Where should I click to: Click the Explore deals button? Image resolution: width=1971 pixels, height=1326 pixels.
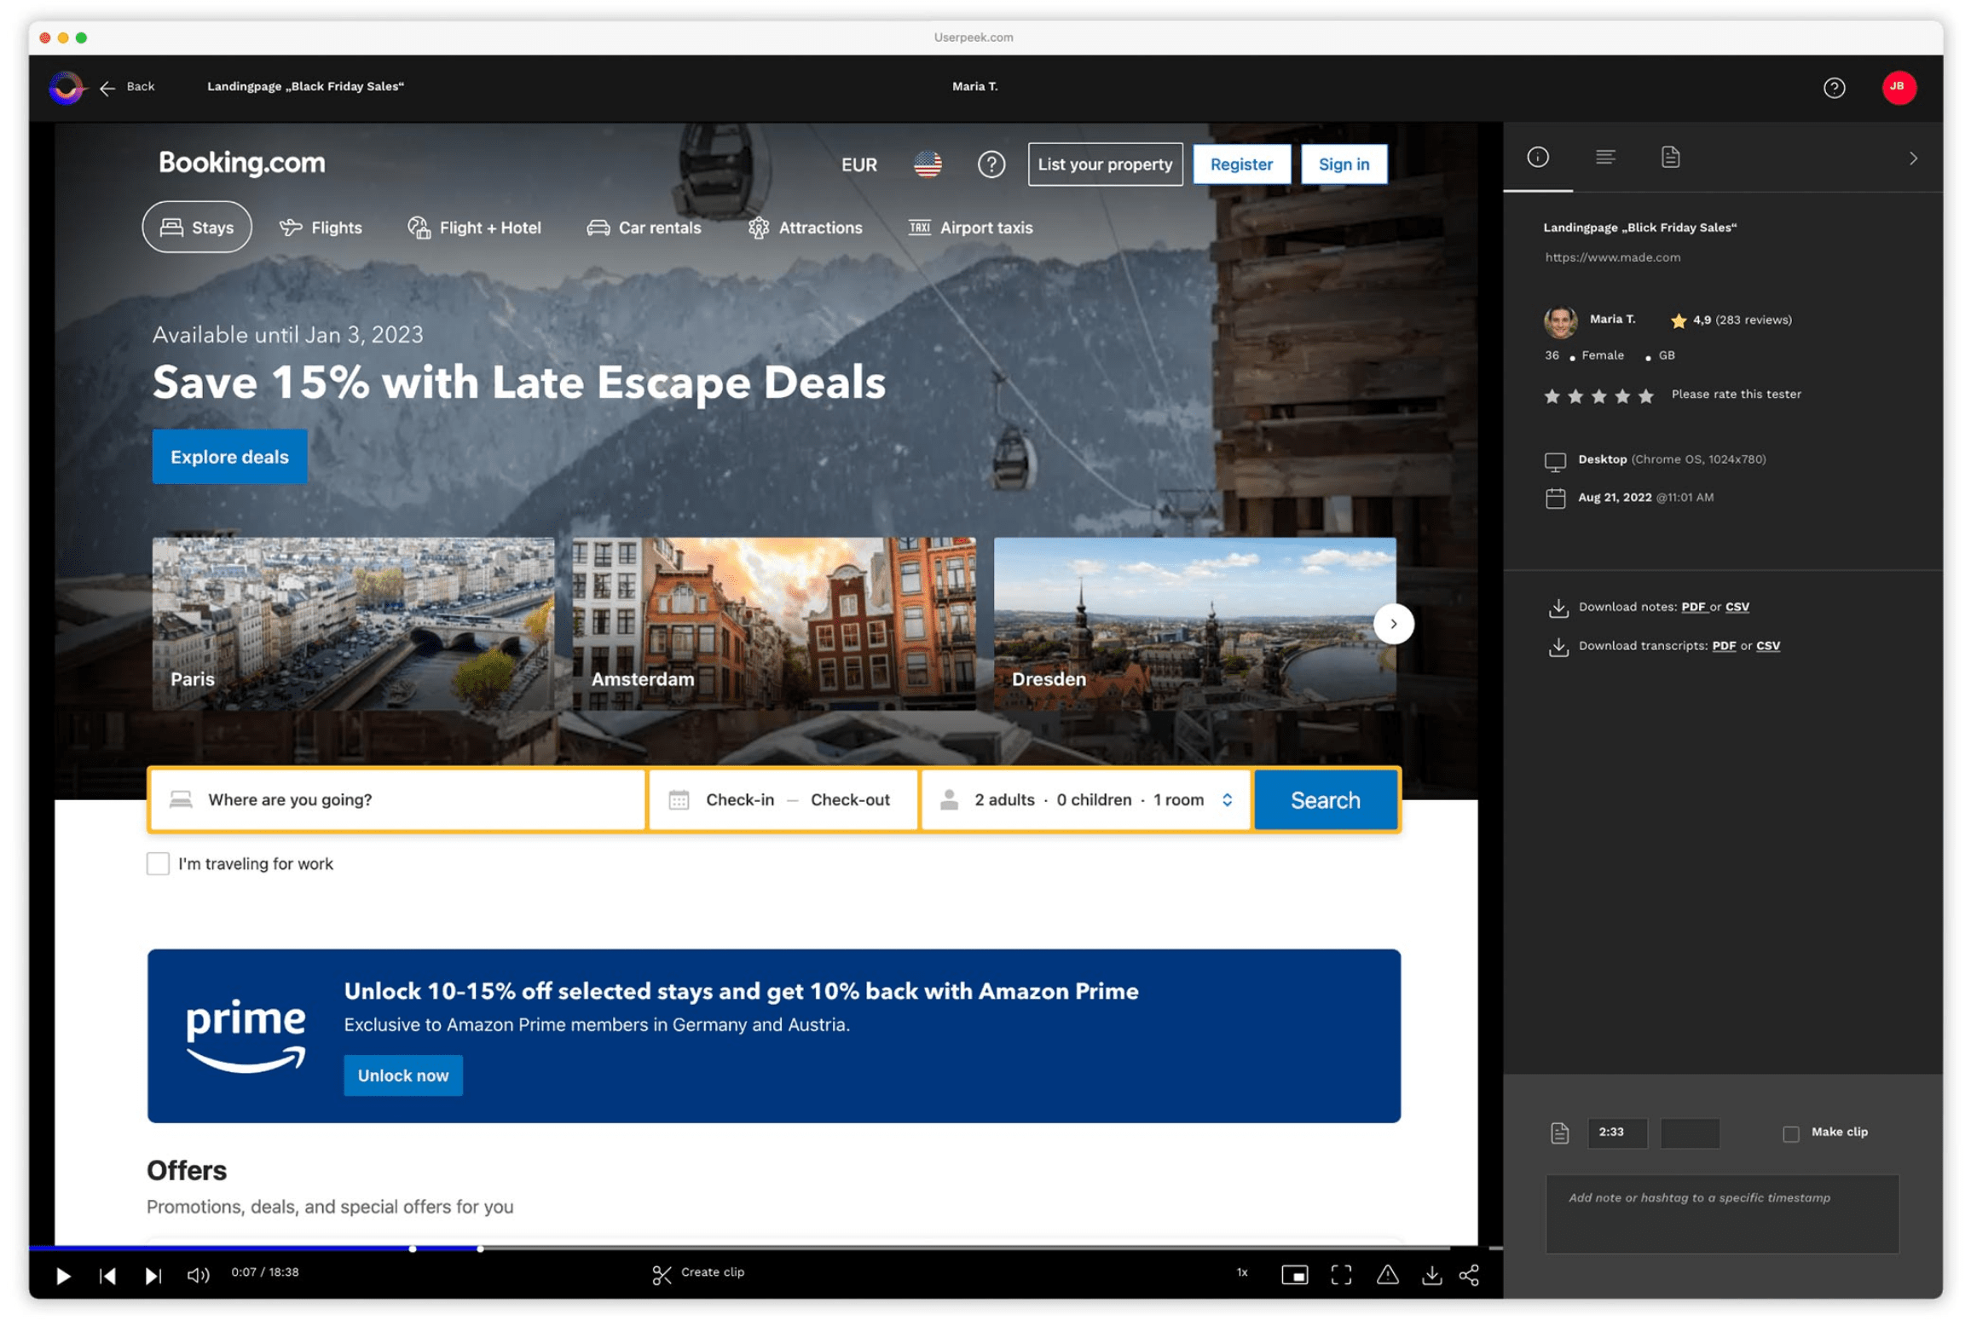coord(228,456)
